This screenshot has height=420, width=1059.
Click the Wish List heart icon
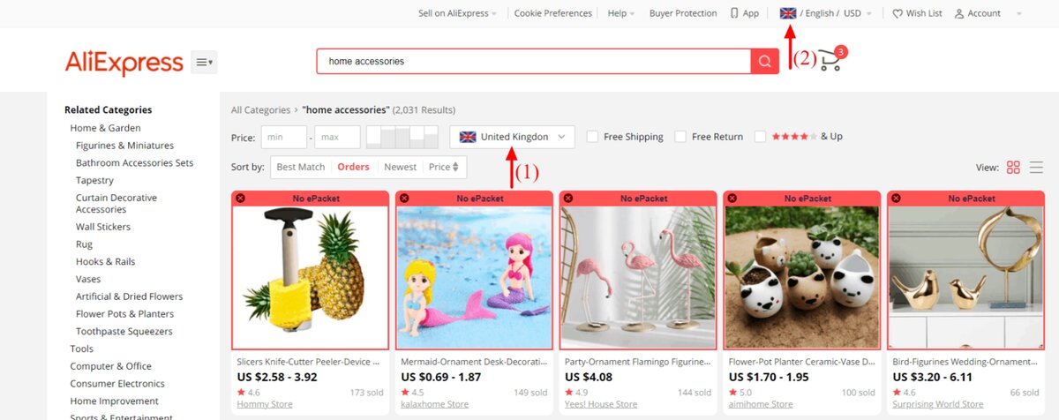[898, 13]
